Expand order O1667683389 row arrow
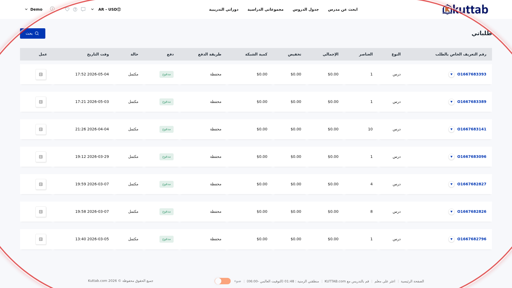 451,102
